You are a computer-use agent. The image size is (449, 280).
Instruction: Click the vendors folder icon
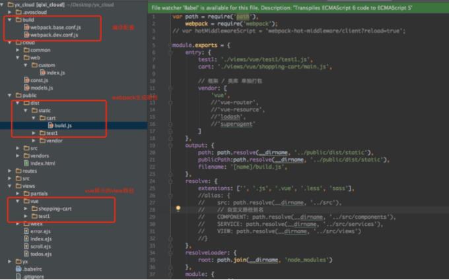point(26,155)
